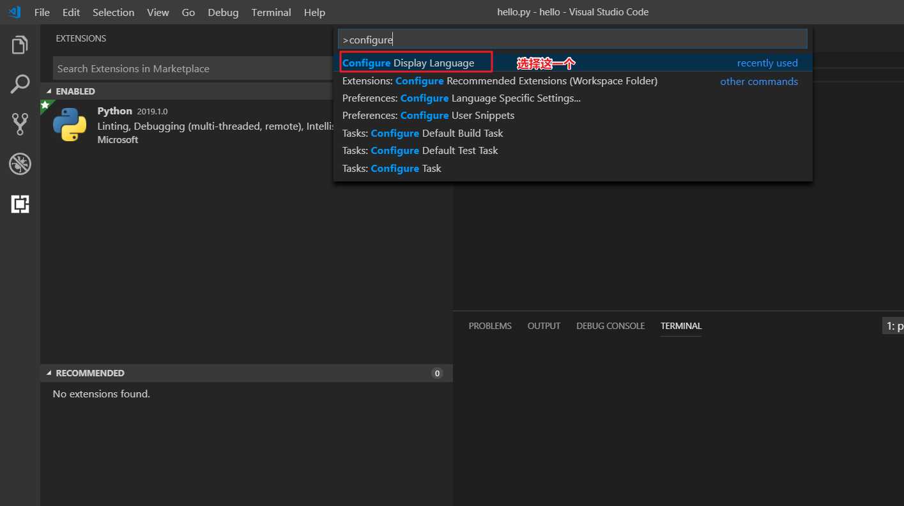Open the Debug menu
The image size is (904, 506).
(x=223, y=12)
